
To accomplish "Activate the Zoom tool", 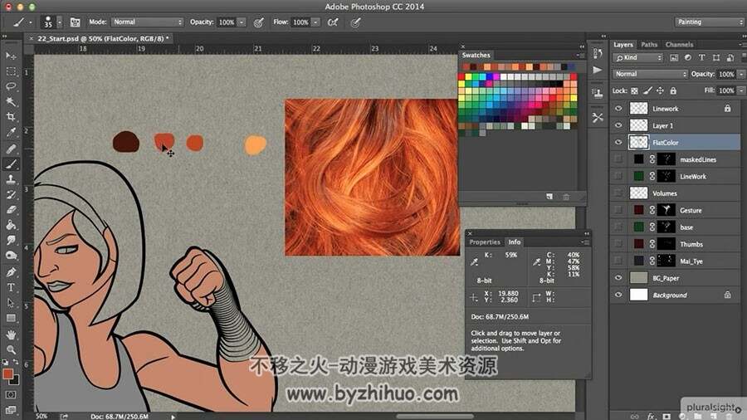I will point(11,350).
